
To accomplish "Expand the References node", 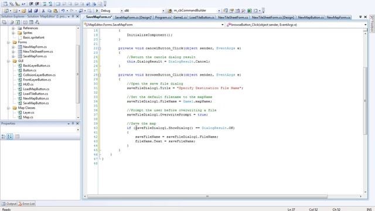I will point(13,28).
